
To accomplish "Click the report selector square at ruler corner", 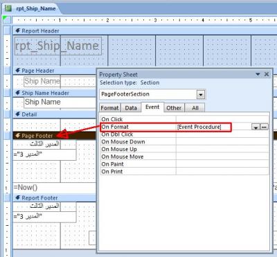I will (x=7, y=20).
